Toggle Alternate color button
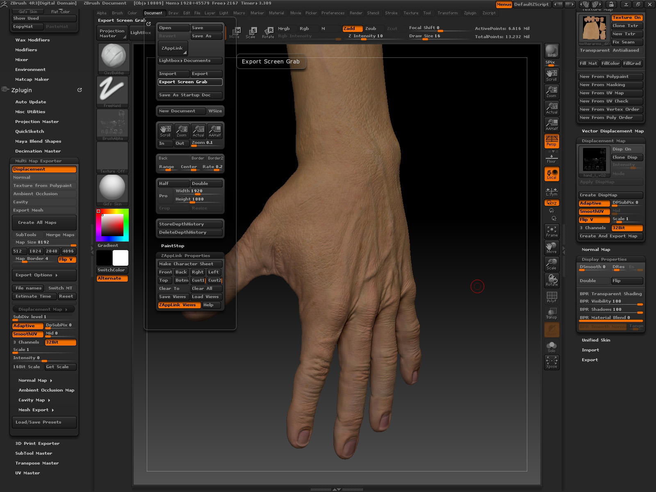This screenshot has height=492, width=656. (x=112, y=278)
